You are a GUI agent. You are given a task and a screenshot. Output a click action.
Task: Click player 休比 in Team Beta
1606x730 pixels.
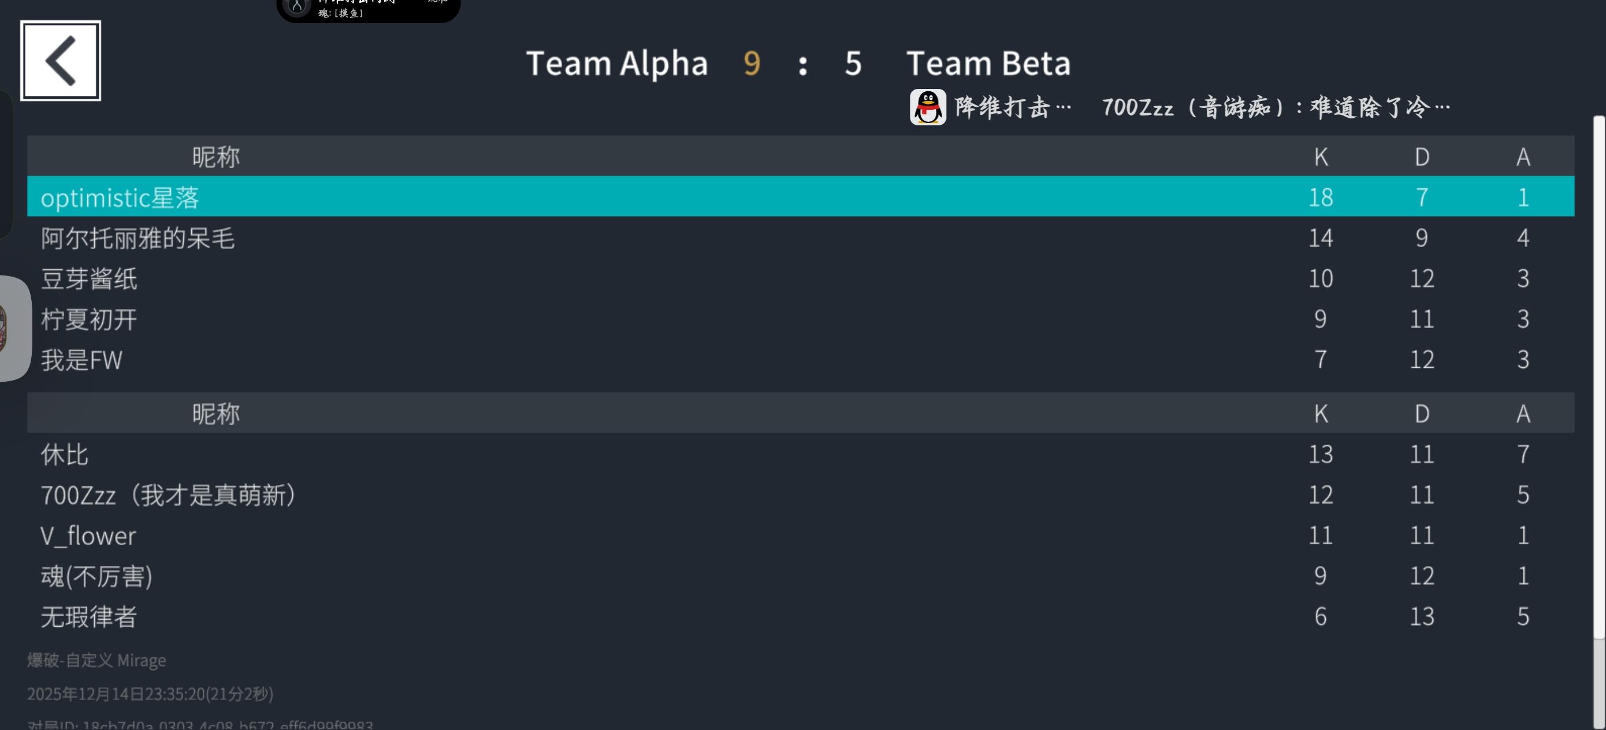click(64, 455)
